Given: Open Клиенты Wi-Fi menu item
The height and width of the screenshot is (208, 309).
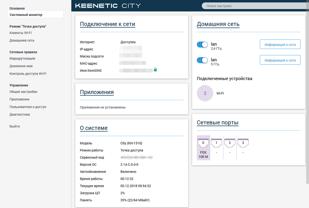Looking at the screenshot, I should tap(20, 33).
